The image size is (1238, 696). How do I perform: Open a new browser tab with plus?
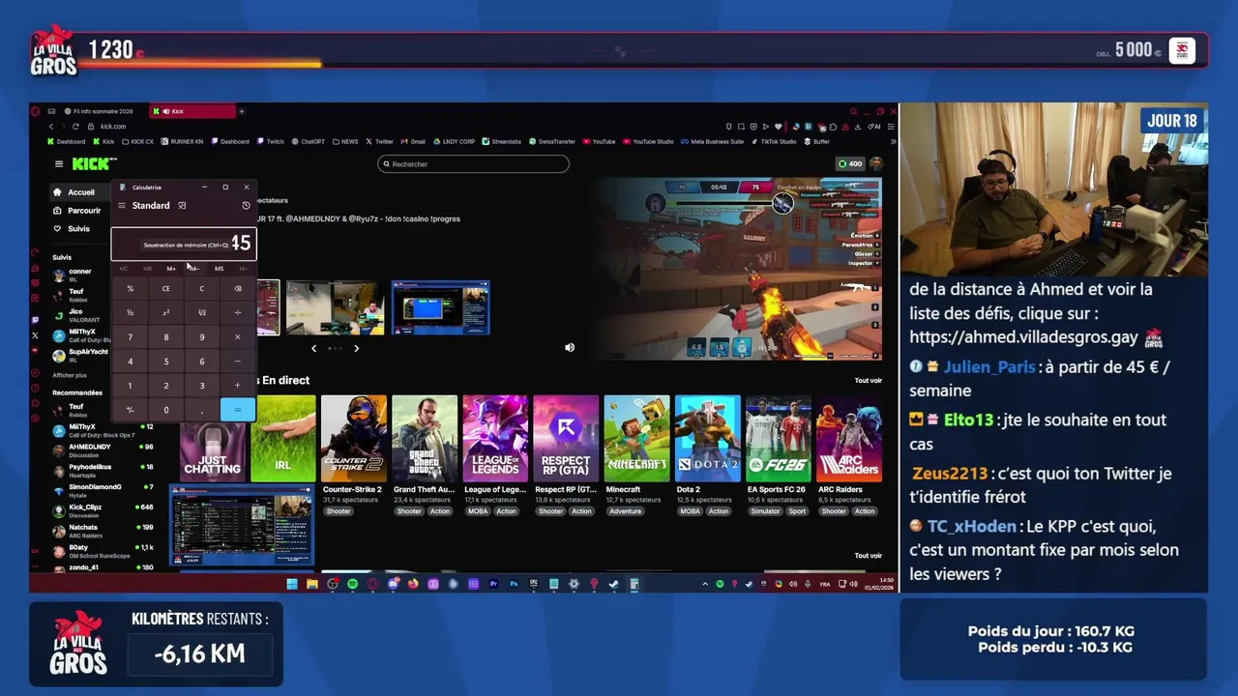tap(242, 111)
